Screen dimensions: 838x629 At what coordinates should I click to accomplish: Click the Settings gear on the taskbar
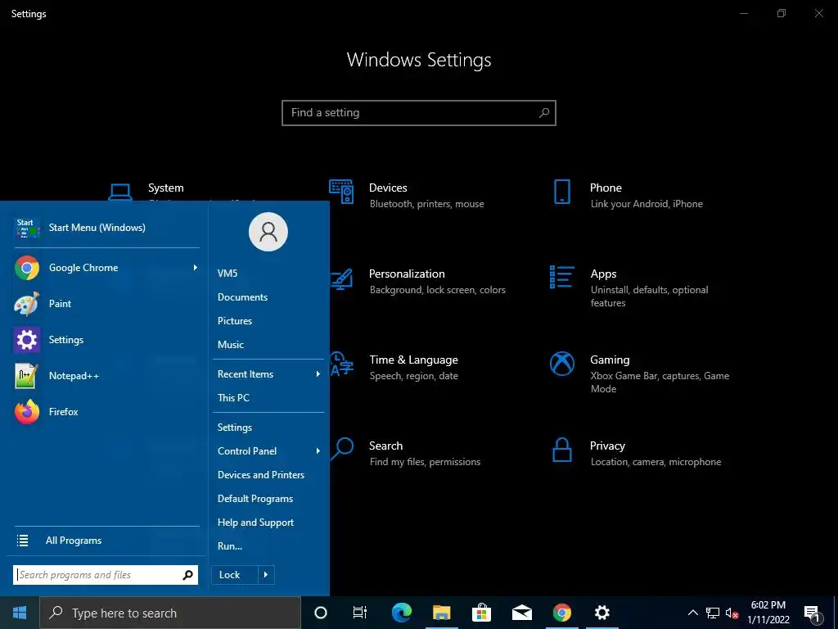tap(601, 613)
